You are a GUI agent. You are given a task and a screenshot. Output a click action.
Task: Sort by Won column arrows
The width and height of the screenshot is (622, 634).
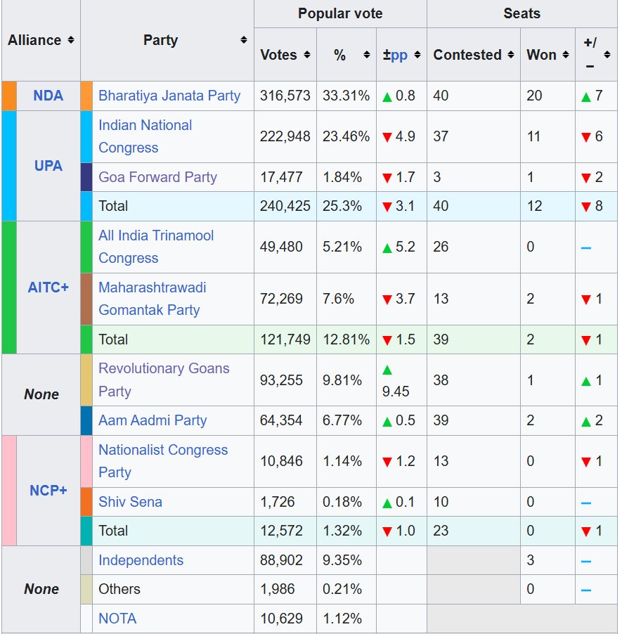click(x=566, y=55)
